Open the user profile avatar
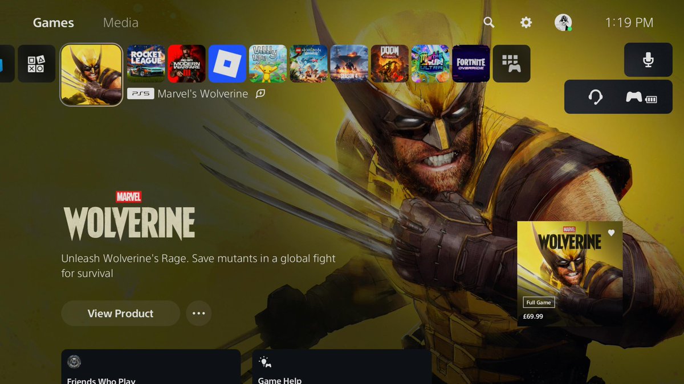This screenshot has width=684, height=384. coord(563,22)
